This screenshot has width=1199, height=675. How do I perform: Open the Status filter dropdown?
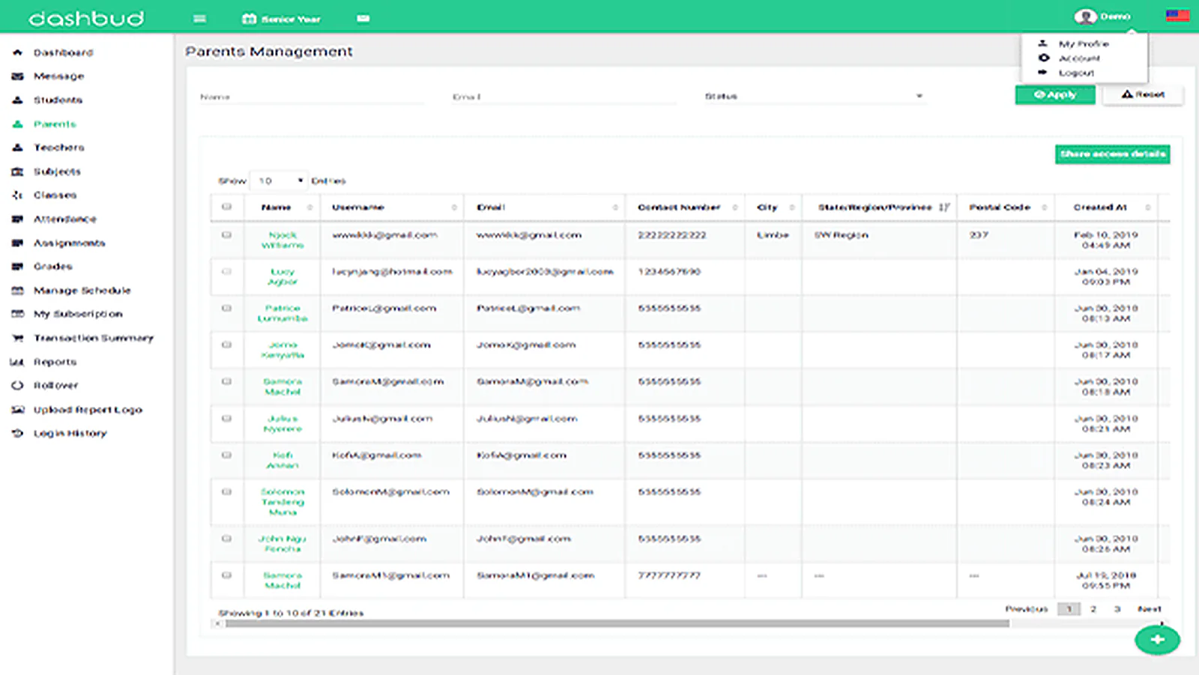[x=814, y=97]
